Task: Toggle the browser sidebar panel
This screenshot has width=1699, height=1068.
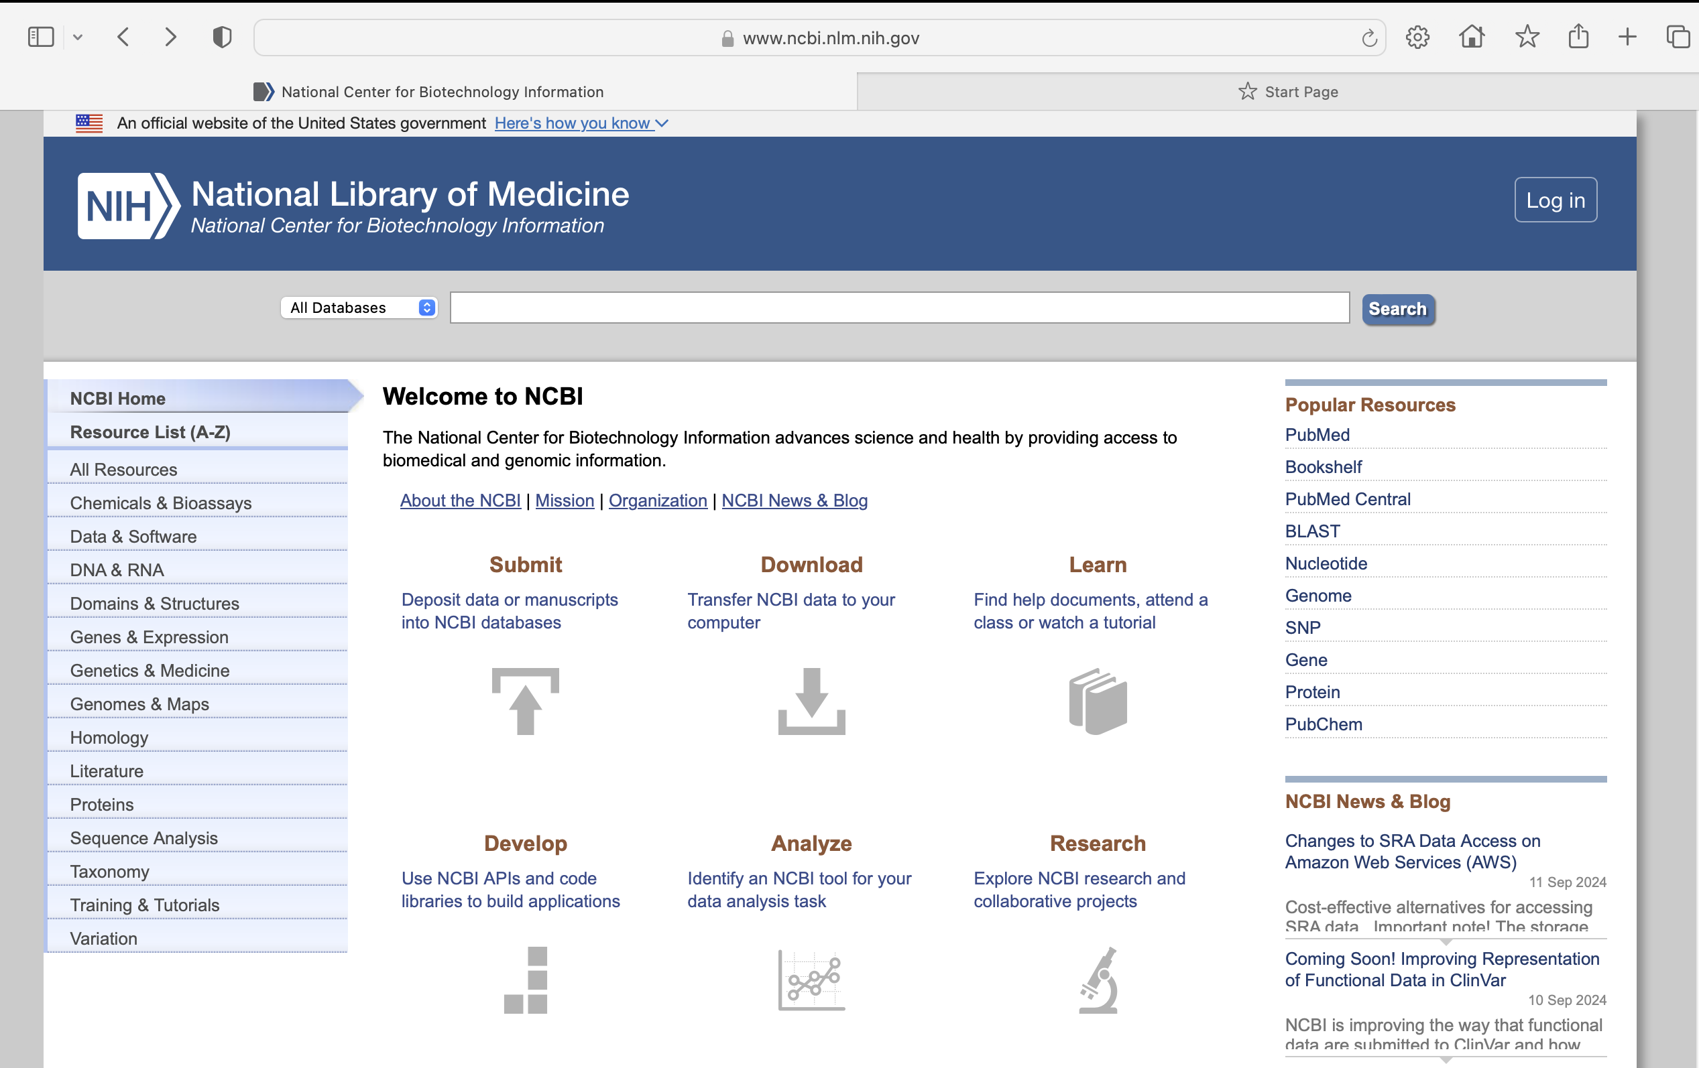Action: pyautogui.click(x=41, y=36)
